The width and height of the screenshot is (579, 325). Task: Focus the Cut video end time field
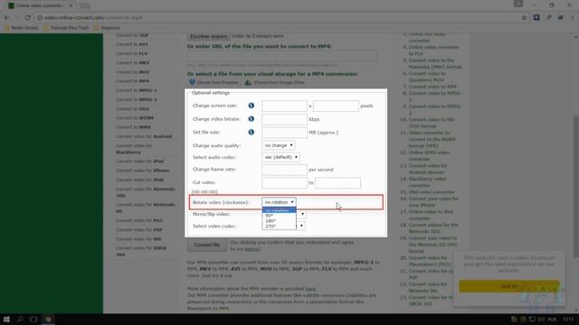[x=337, y=182]
